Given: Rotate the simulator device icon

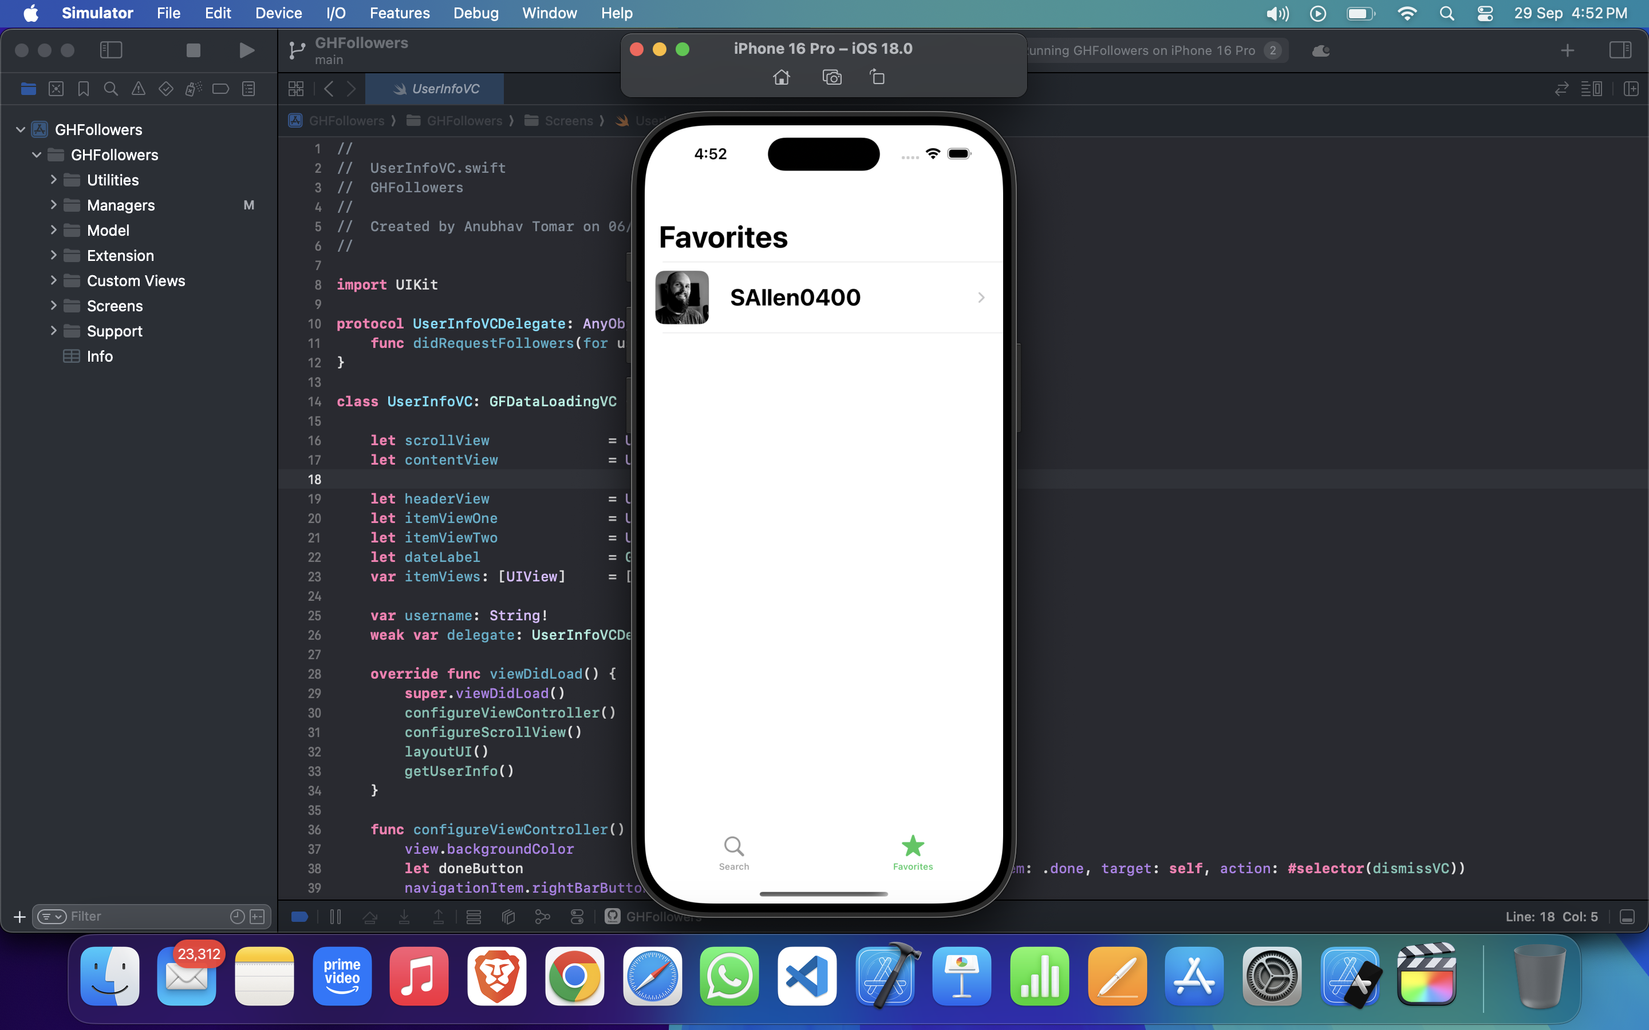Looking at the screenshot, I should click(877, 77).
